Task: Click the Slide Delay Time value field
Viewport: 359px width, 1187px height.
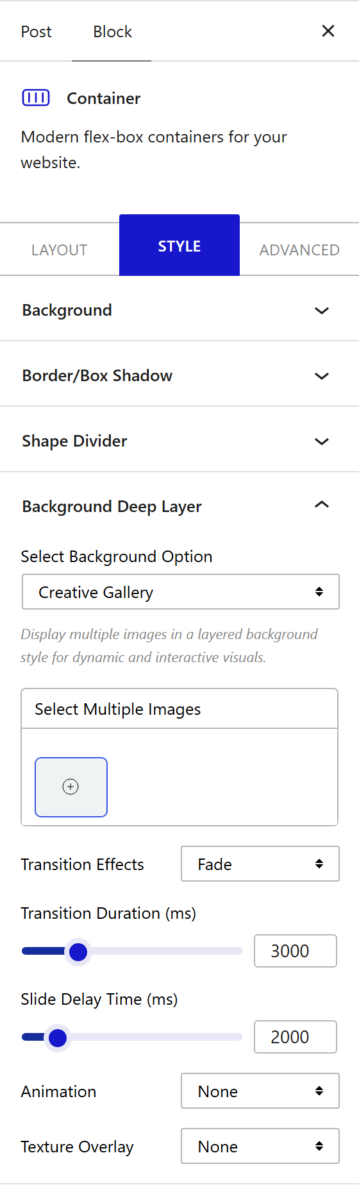Action: pyautogui.click(x=296, y=1037)
